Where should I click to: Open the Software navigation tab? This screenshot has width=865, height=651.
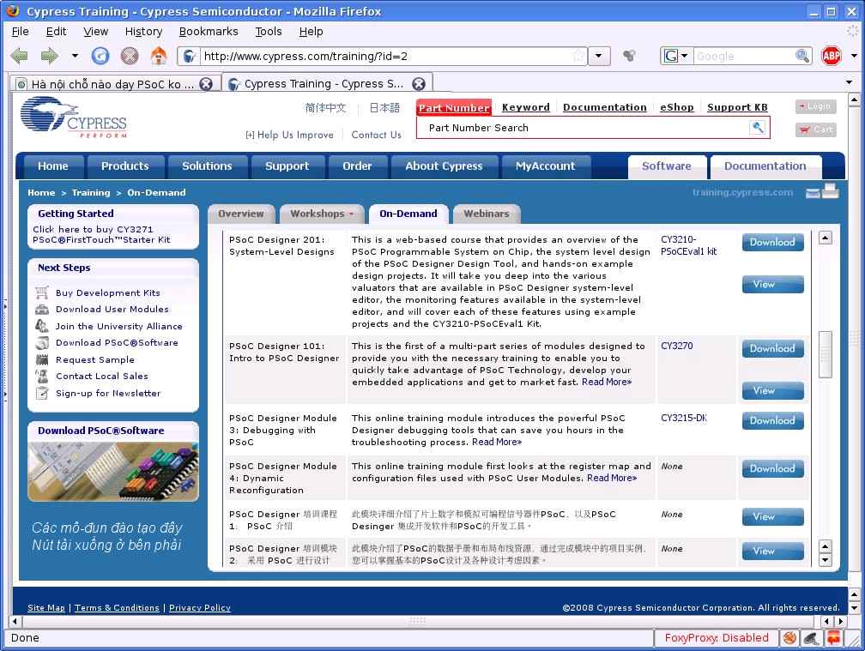click(x=667, y=166)
